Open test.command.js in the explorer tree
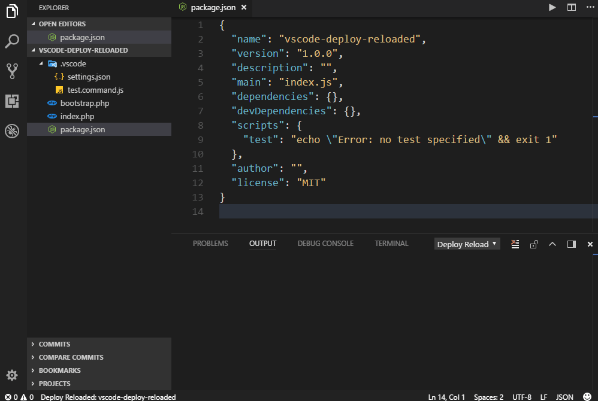The width and height of the screenshot is (598, 401). (x=99, y=90)
